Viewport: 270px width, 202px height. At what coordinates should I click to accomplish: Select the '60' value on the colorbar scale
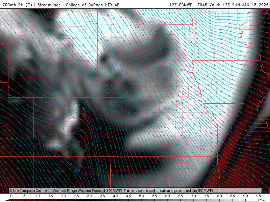[x=167, y=196]
